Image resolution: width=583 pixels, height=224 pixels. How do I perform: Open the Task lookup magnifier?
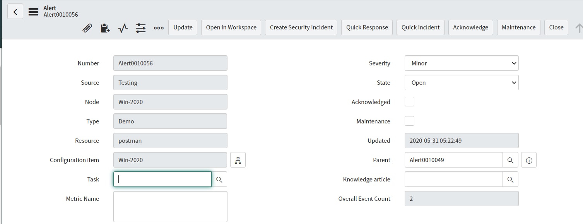219,179
